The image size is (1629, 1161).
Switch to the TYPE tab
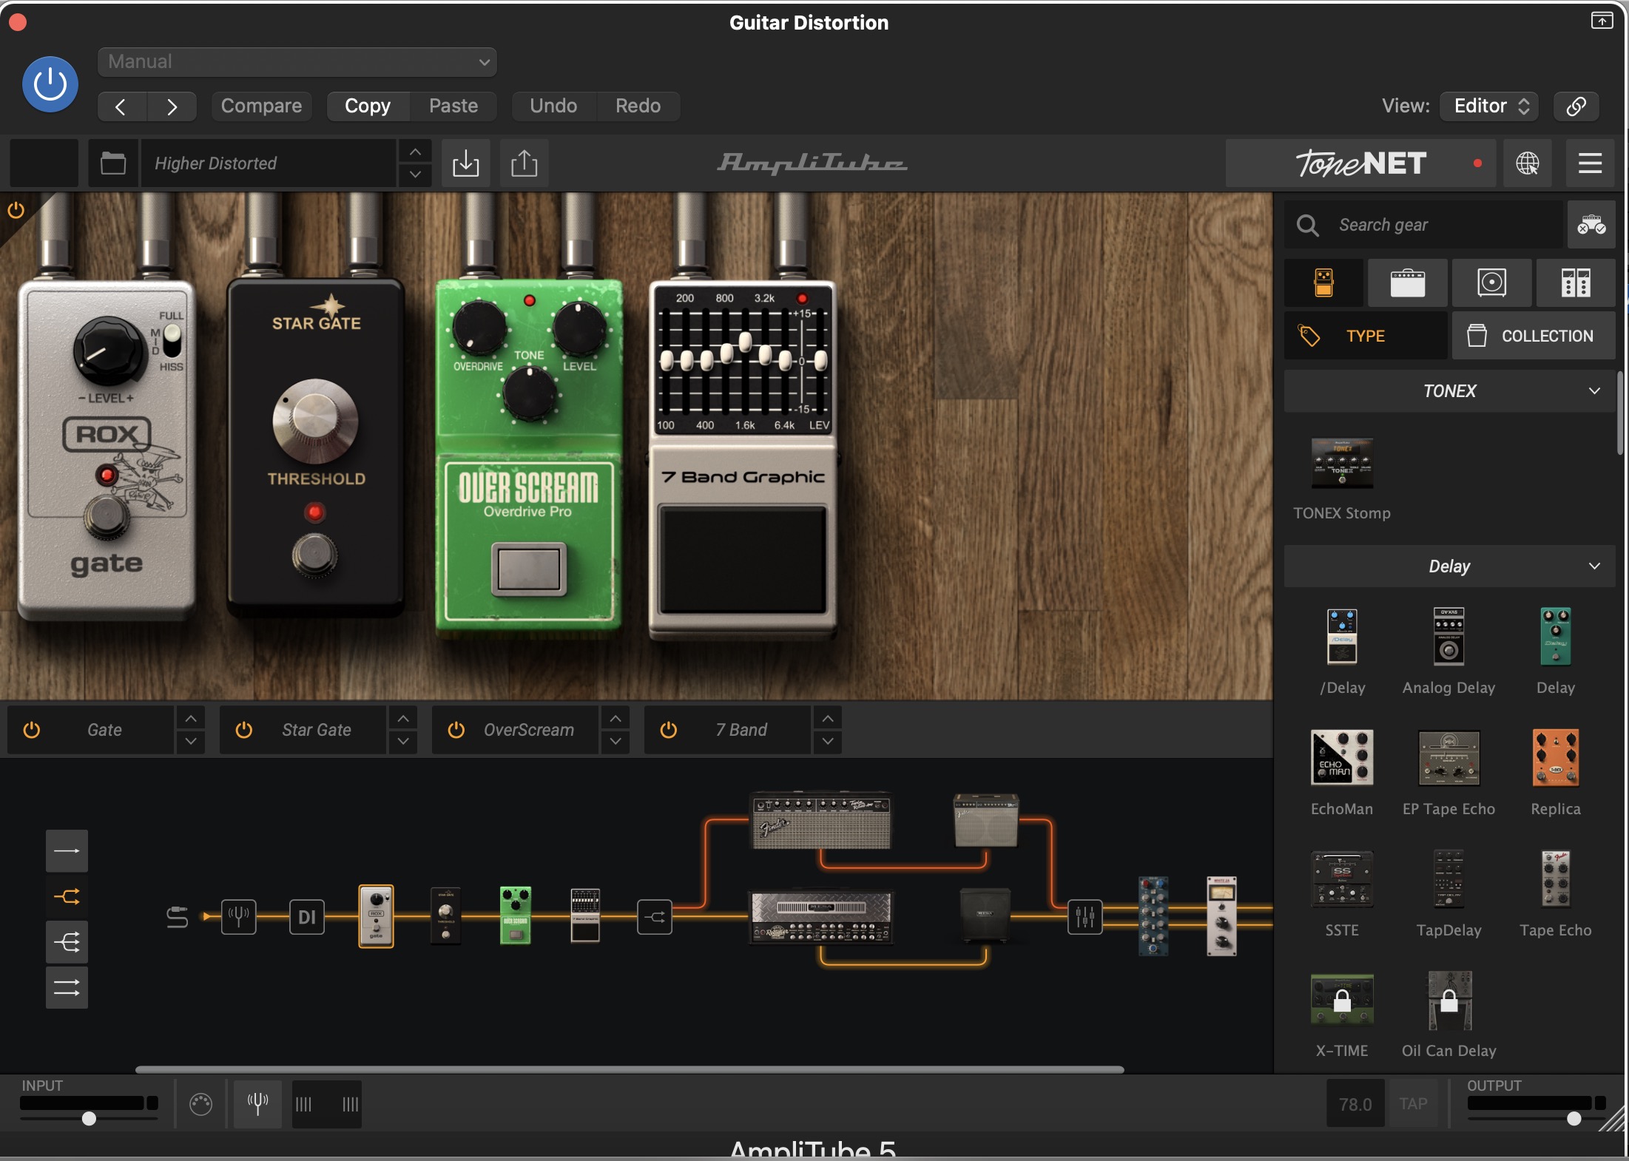[1366, 336]
